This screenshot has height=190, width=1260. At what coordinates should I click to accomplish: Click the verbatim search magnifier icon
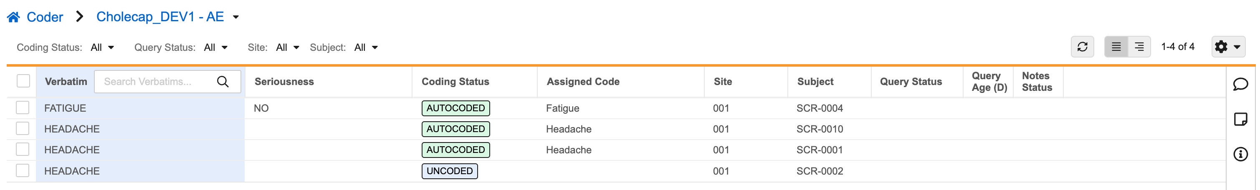tap(223, 82)
